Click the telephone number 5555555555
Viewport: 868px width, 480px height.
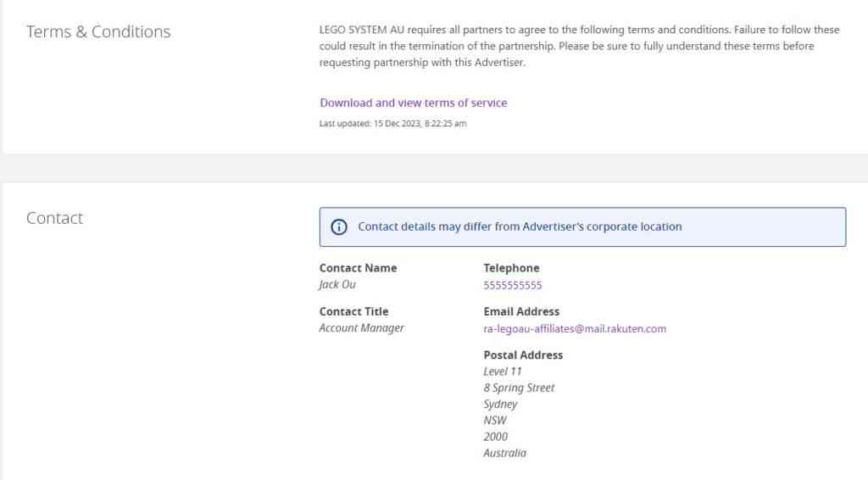(x=513, y=285)
